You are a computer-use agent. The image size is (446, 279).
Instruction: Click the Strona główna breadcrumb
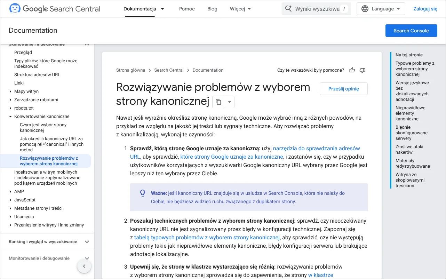pos(130,70)
